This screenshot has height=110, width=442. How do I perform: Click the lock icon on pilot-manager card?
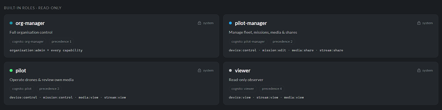(x=419, y=23)
